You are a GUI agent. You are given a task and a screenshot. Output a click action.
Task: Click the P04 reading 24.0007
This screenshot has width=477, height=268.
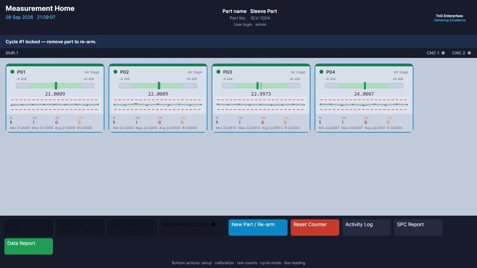(364, 94)
